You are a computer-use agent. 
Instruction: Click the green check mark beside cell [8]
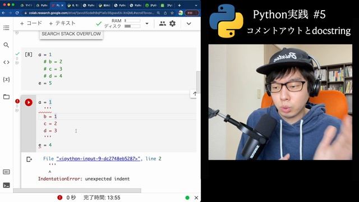point(17,54)
